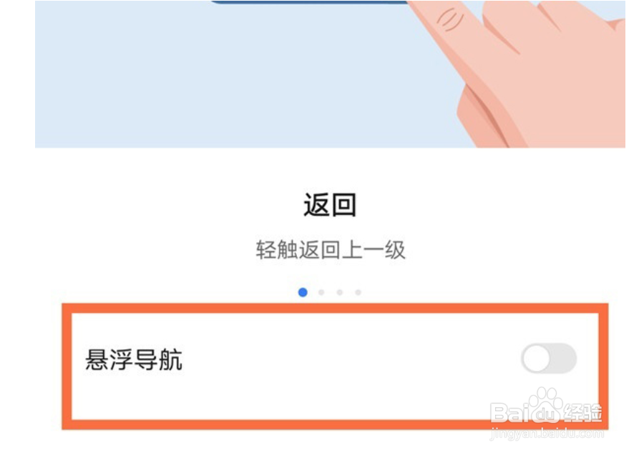639x455 pixels.
Task: Go to the second page indicator dot
Action: (x=321, y=292)
